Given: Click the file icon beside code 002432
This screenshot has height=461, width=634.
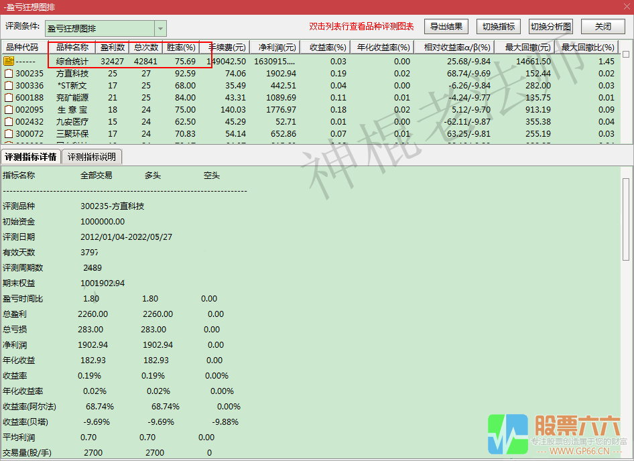Looking at the screenshot, I should point(9,122).
